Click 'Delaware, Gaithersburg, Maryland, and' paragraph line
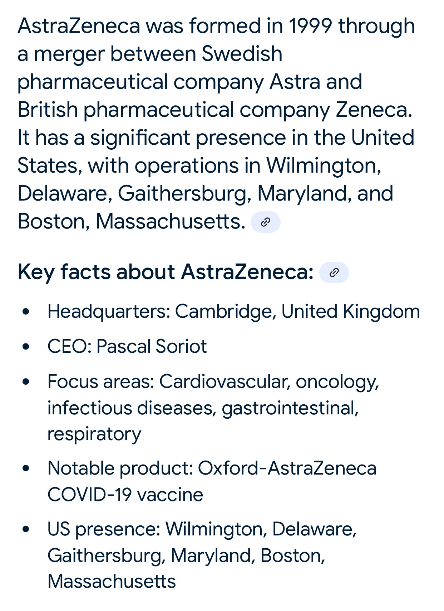The width and height of the screenshot is (444, 611). pyautogui.click(x=206, y=194)
